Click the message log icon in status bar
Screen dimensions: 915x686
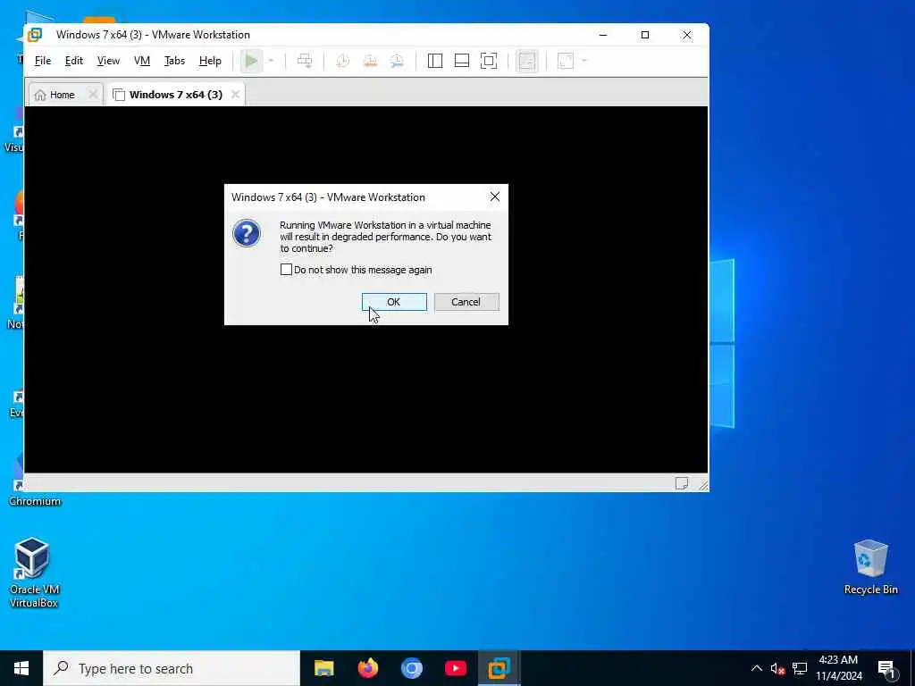pos(682,483)
